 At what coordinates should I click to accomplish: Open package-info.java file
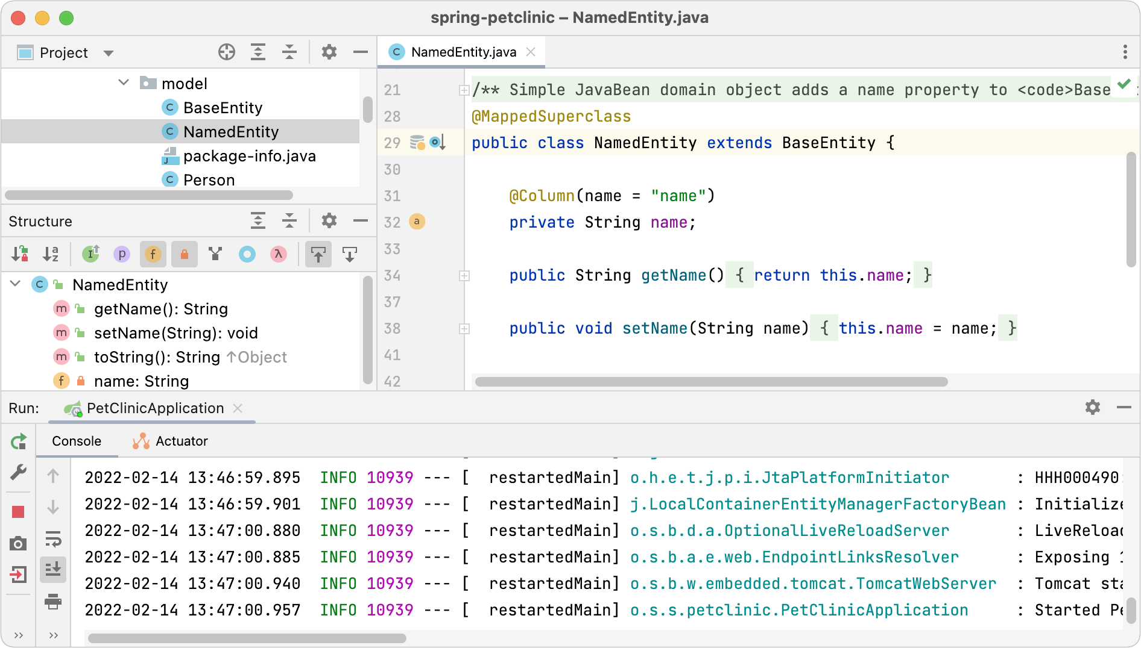point(249,156)
